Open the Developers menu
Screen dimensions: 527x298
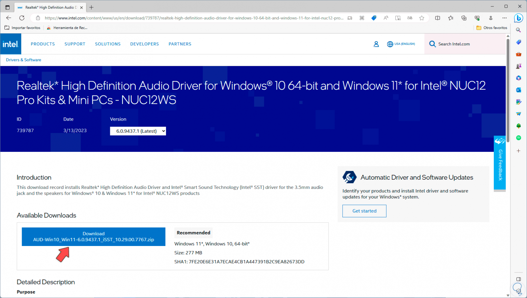[145, 44]
